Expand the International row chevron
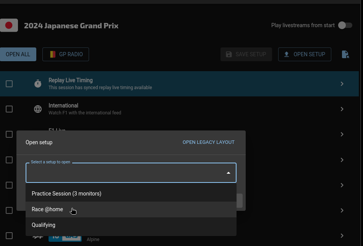The width and height of the screenshot is (363, 246). (342, 109)
